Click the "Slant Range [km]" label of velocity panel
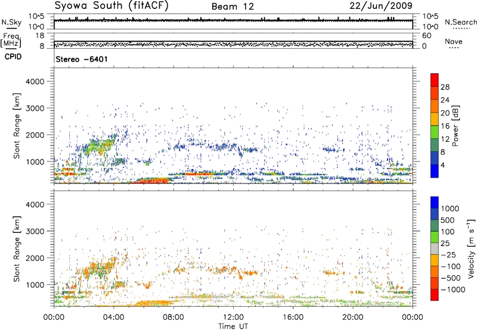 [17, 249]
